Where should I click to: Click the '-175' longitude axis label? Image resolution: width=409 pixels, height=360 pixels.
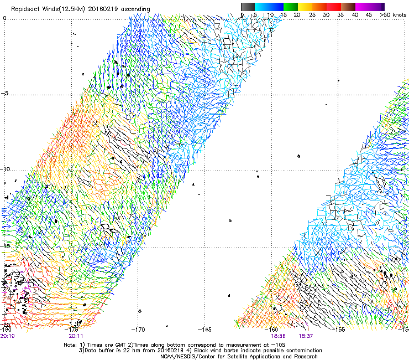pos(71,330)
